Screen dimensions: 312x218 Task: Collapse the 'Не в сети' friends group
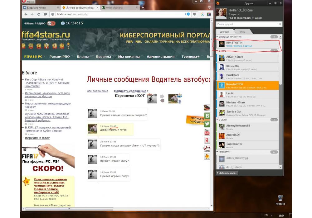coord(217,152)
